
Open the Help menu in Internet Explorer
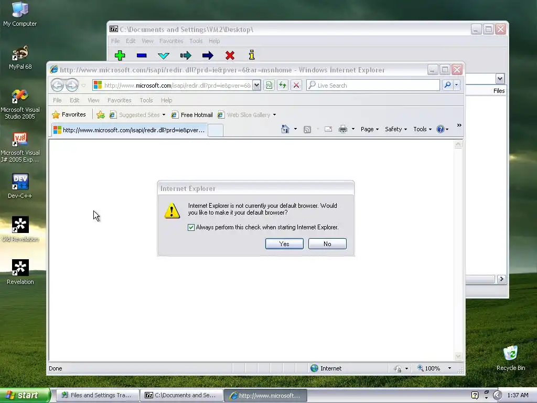pos(166,100)
